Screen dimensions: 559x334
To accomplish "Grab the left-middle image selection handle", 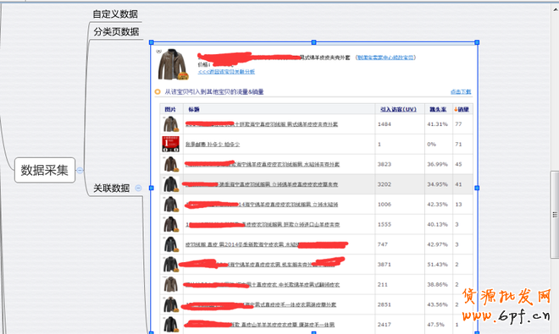I will pos(152,188).
